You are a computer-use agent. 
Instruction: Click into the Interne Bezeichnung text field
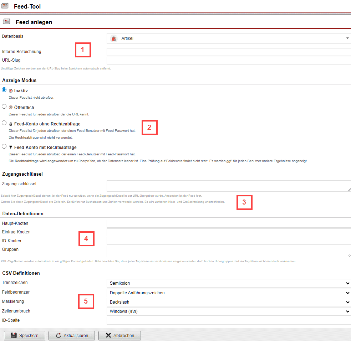228,52
